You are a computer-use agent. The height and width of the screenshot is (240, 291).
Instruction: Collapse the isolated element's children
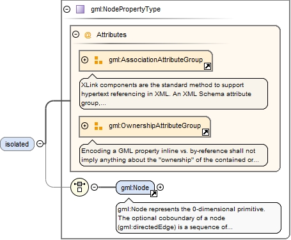40,144
